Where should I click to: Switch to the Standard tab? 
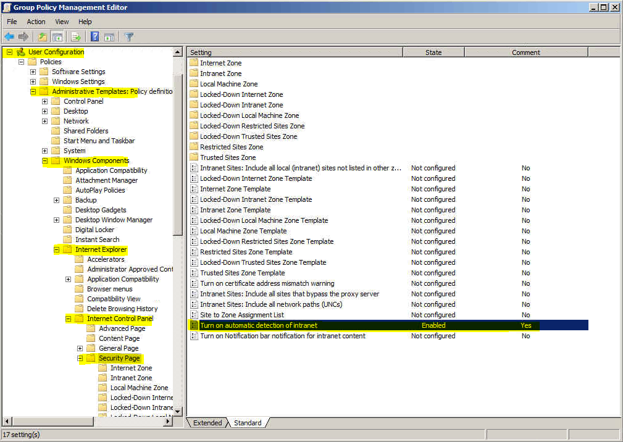click(x=248, y=423)
